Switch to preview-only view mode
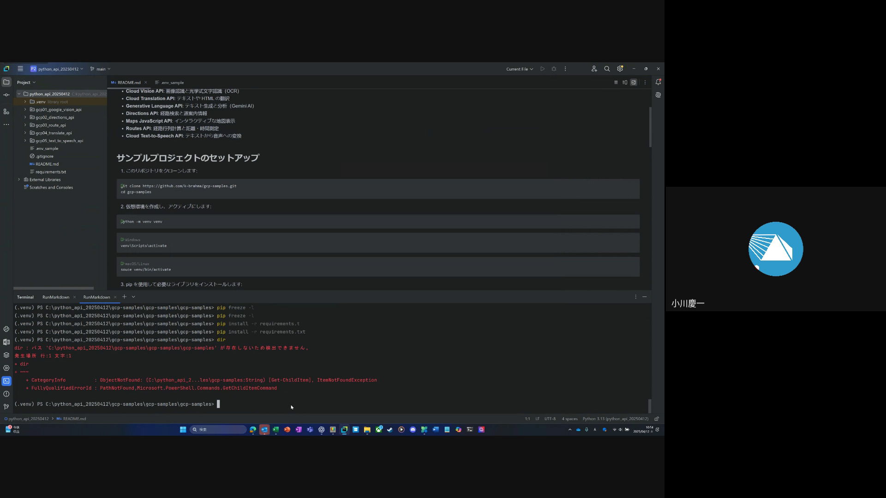Image resolution: width=886 pixels, height=498 pixels. click(x=634, y=83)
